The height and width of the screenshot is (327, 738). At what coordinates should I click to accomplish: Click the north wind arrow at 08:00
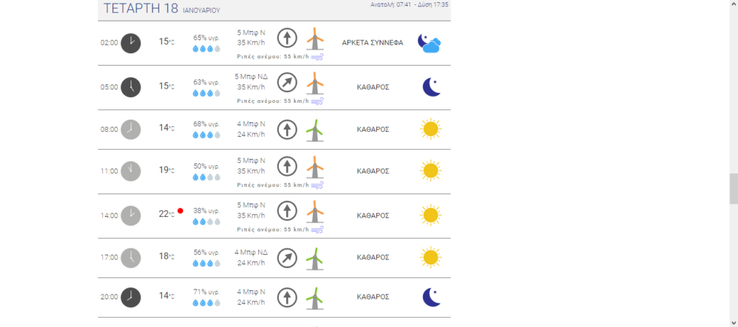(x=287, y=130)
